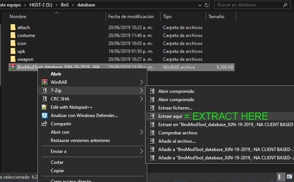Image resolution: width=294 pixels, height=182 pixels.
Task: Click the CRC SHA entry icon
Action: pyautogui.click(x=44, y=99)
